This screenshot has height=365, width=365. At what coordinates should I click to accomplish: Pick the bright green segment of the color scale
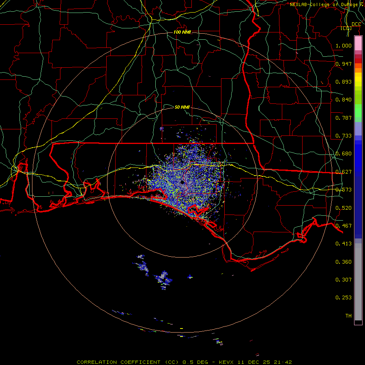[x=358, y=111]
